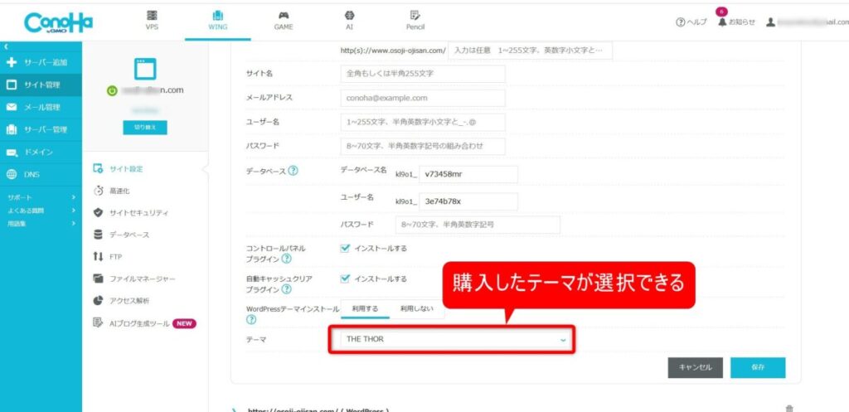
Task: Open the Pencil section
Action: [415, 21]
